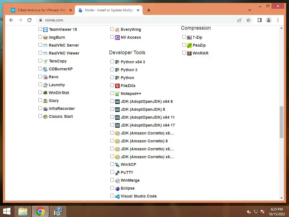Click the Notepad++ icon

pyautogui.click(x=117, y=94)
